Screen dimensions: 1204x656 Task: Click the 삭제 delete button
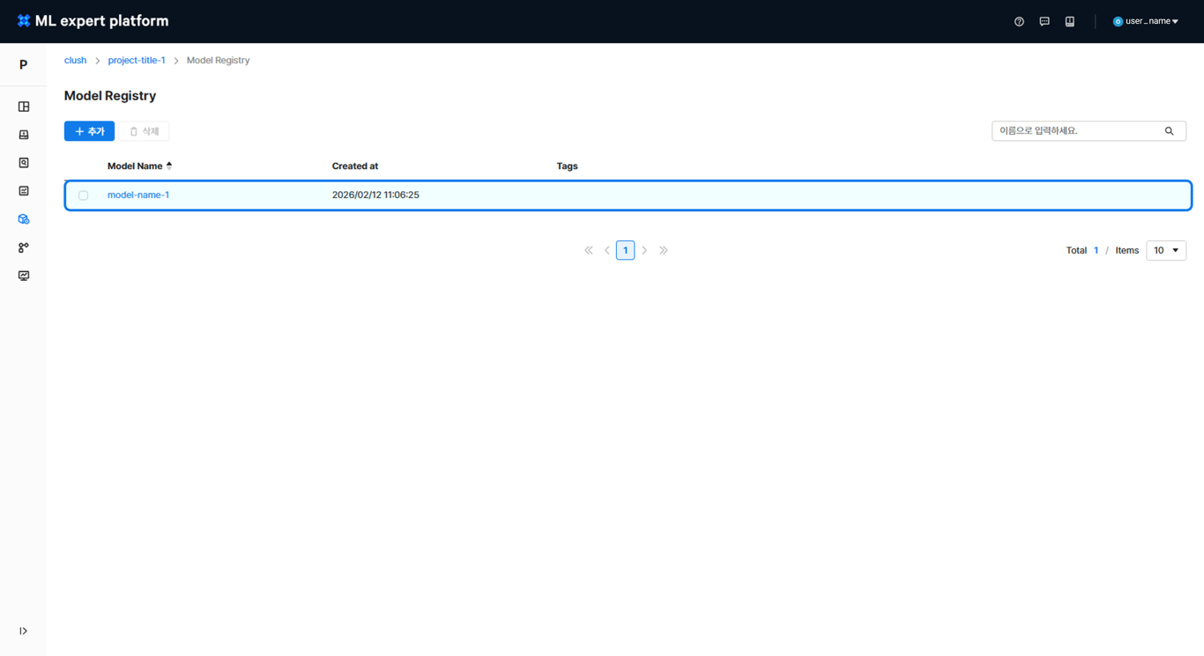144,131
